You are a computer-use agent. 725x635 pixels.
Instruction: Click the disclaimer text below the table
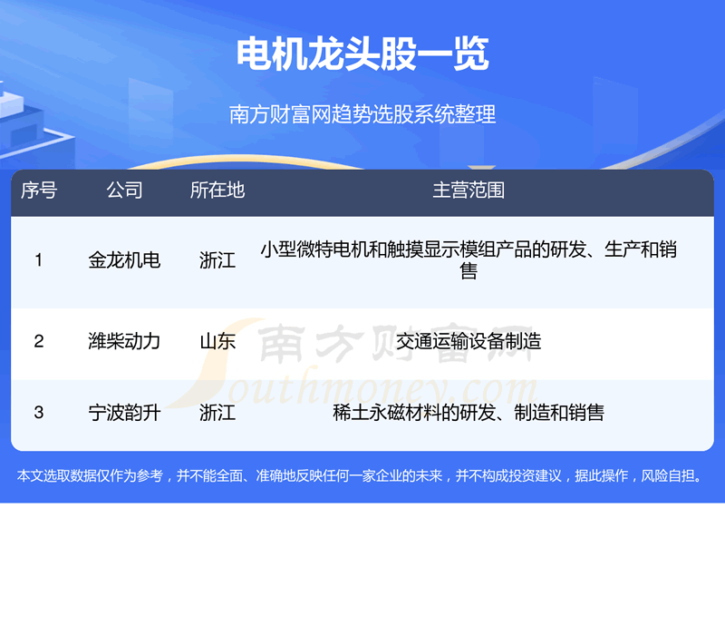[362, 476]
